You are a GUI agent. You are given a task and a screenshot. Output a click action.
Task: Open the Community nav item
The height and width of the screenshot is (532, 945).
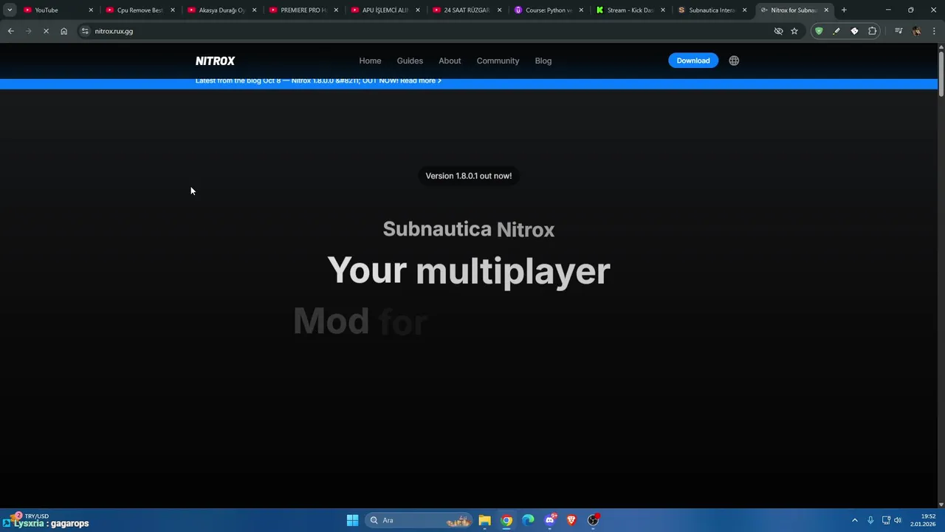(498, 61)
